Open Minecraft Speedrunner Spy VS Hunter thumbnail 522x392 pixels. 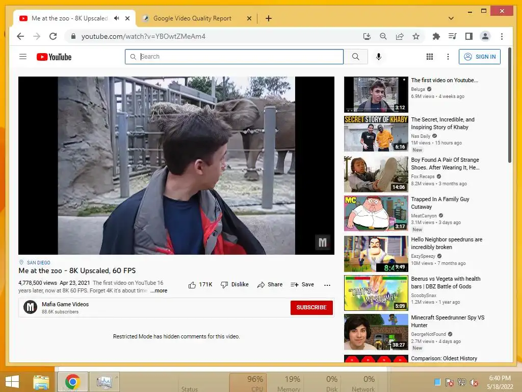coord(376,332)
